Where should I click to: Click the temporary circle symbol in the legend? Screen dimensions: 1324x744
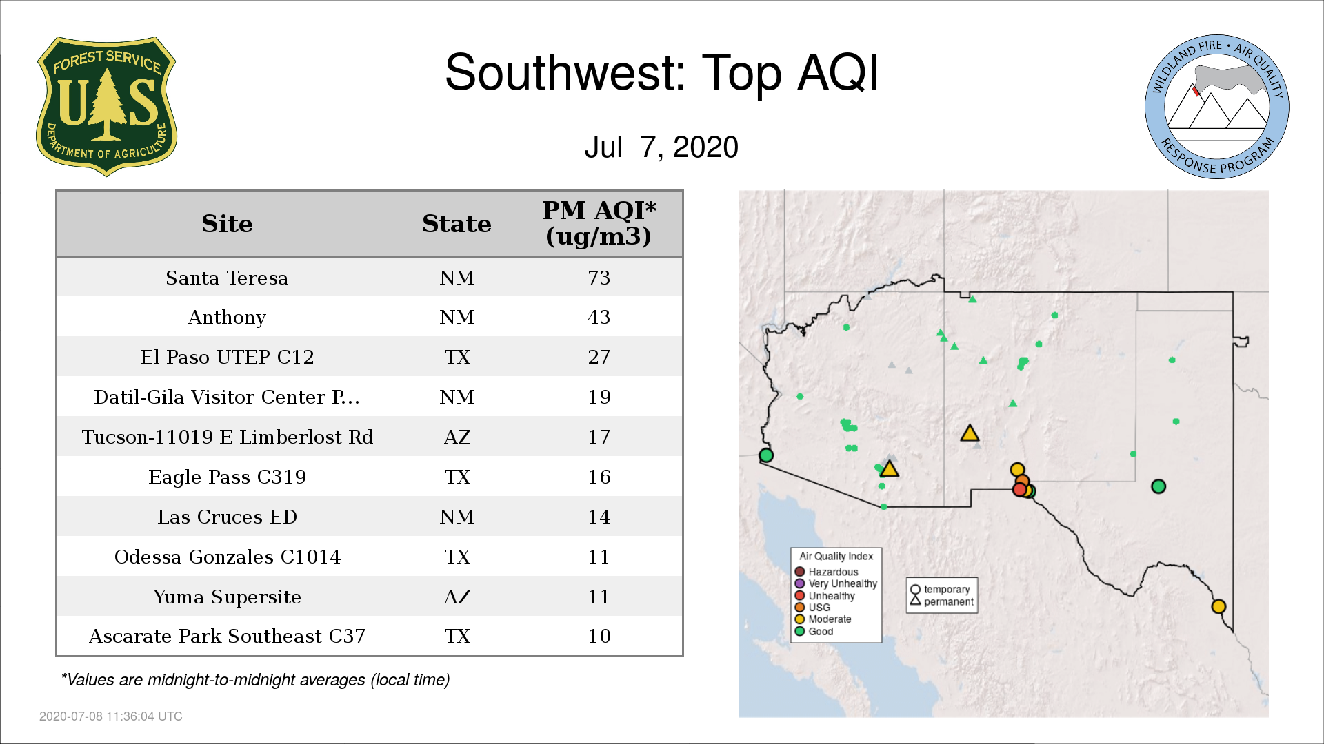point(915,590)
